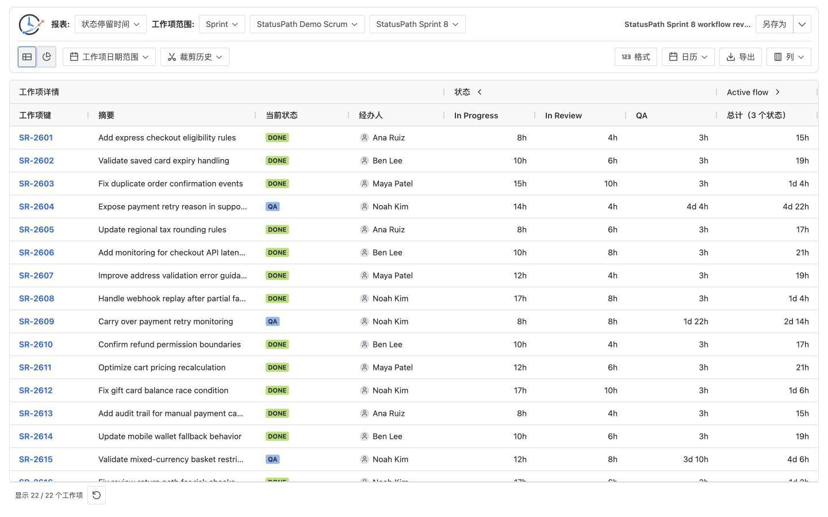Screen dimensions: 828x517
Task: Click avatar icon beside Ana Ruiz in SR-2605
Action: (x=364, y=230)
